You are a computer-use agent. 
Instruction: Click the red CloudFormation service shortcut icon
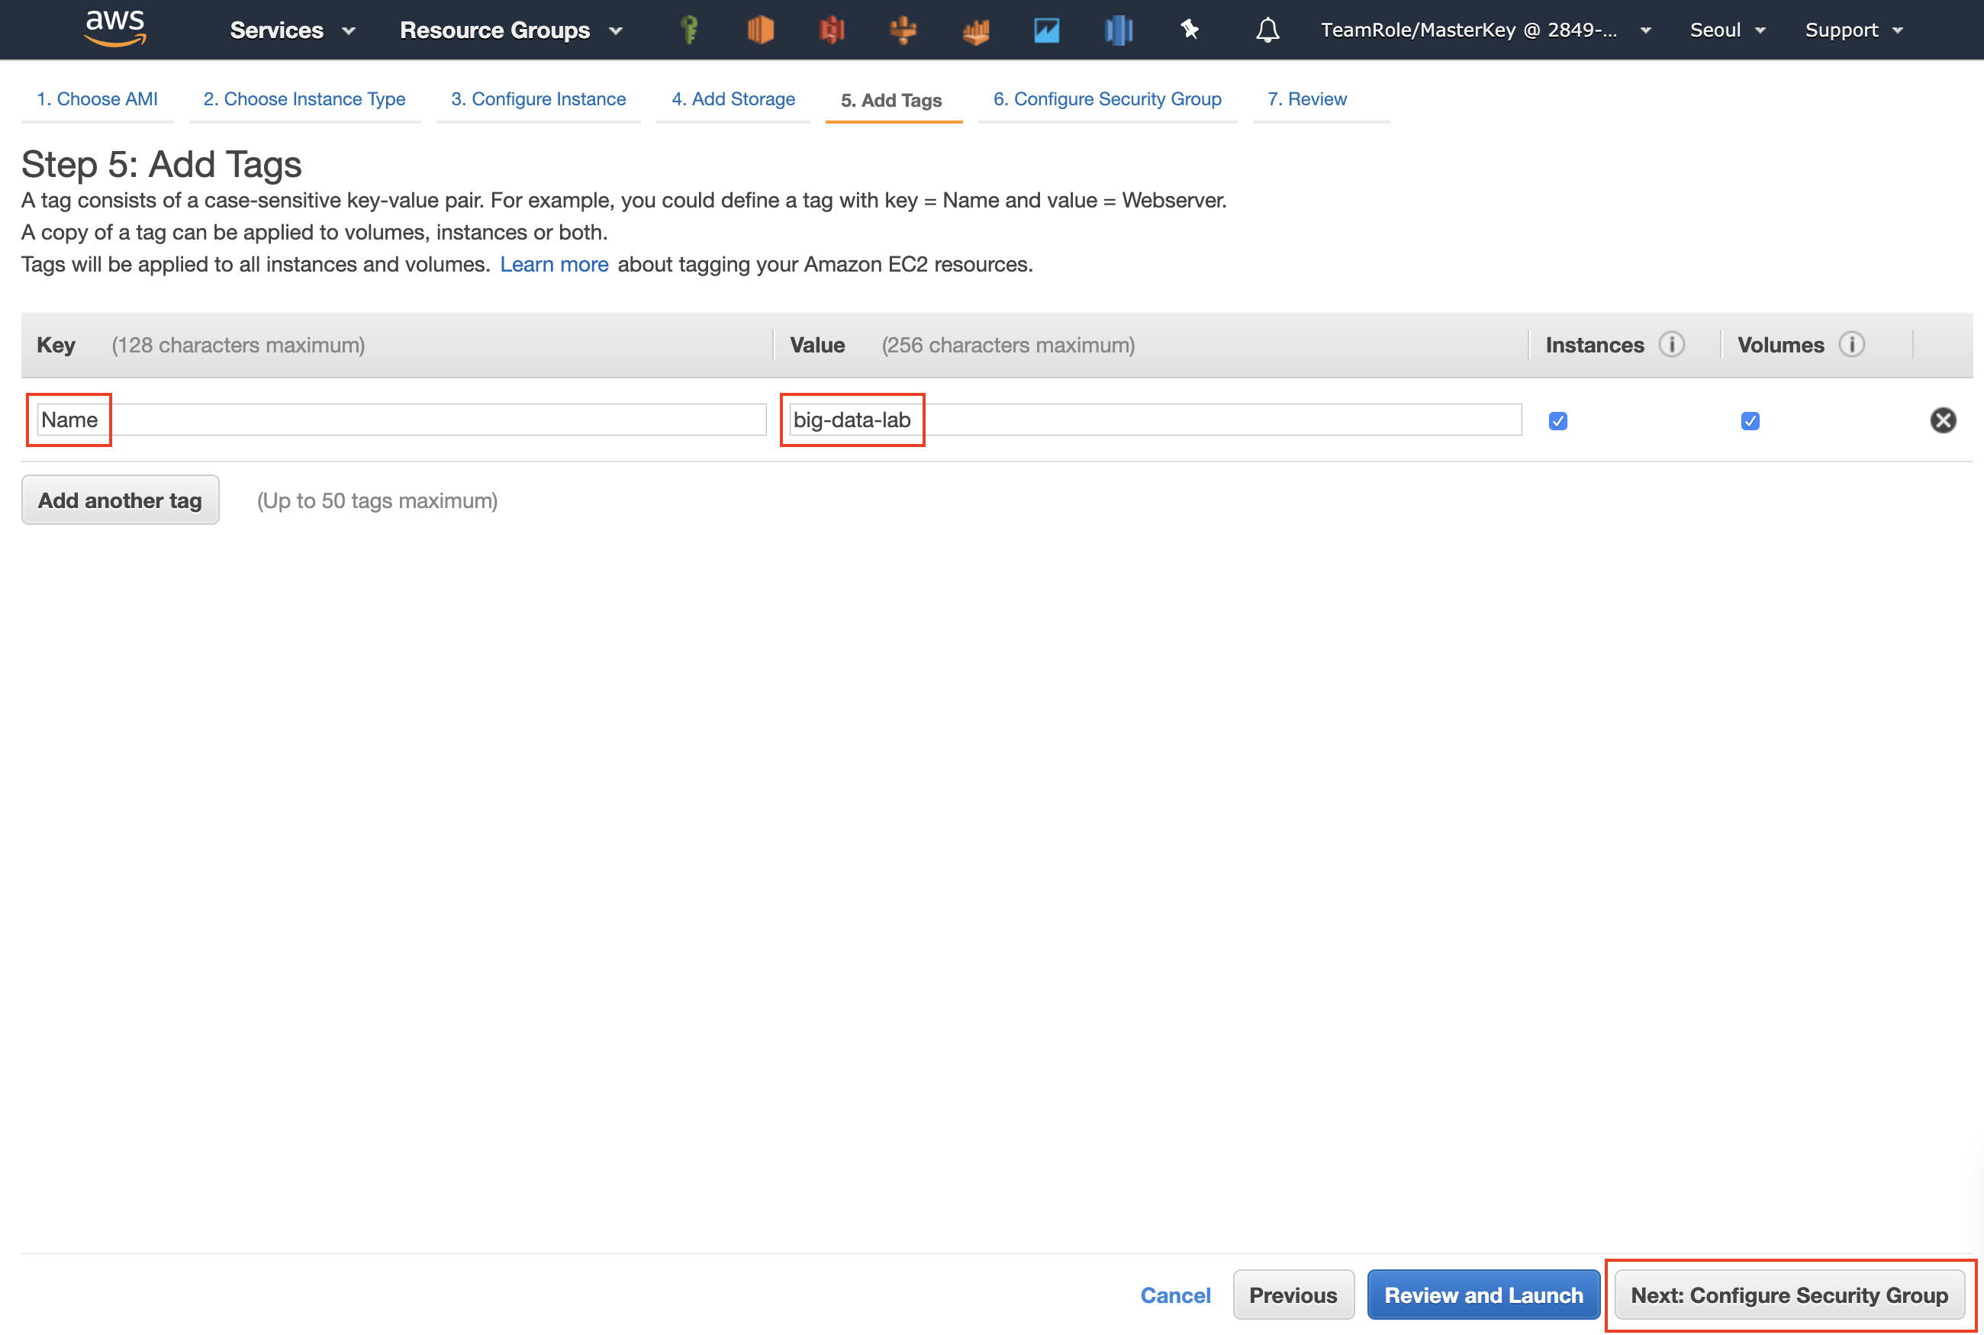click(832, 30)
